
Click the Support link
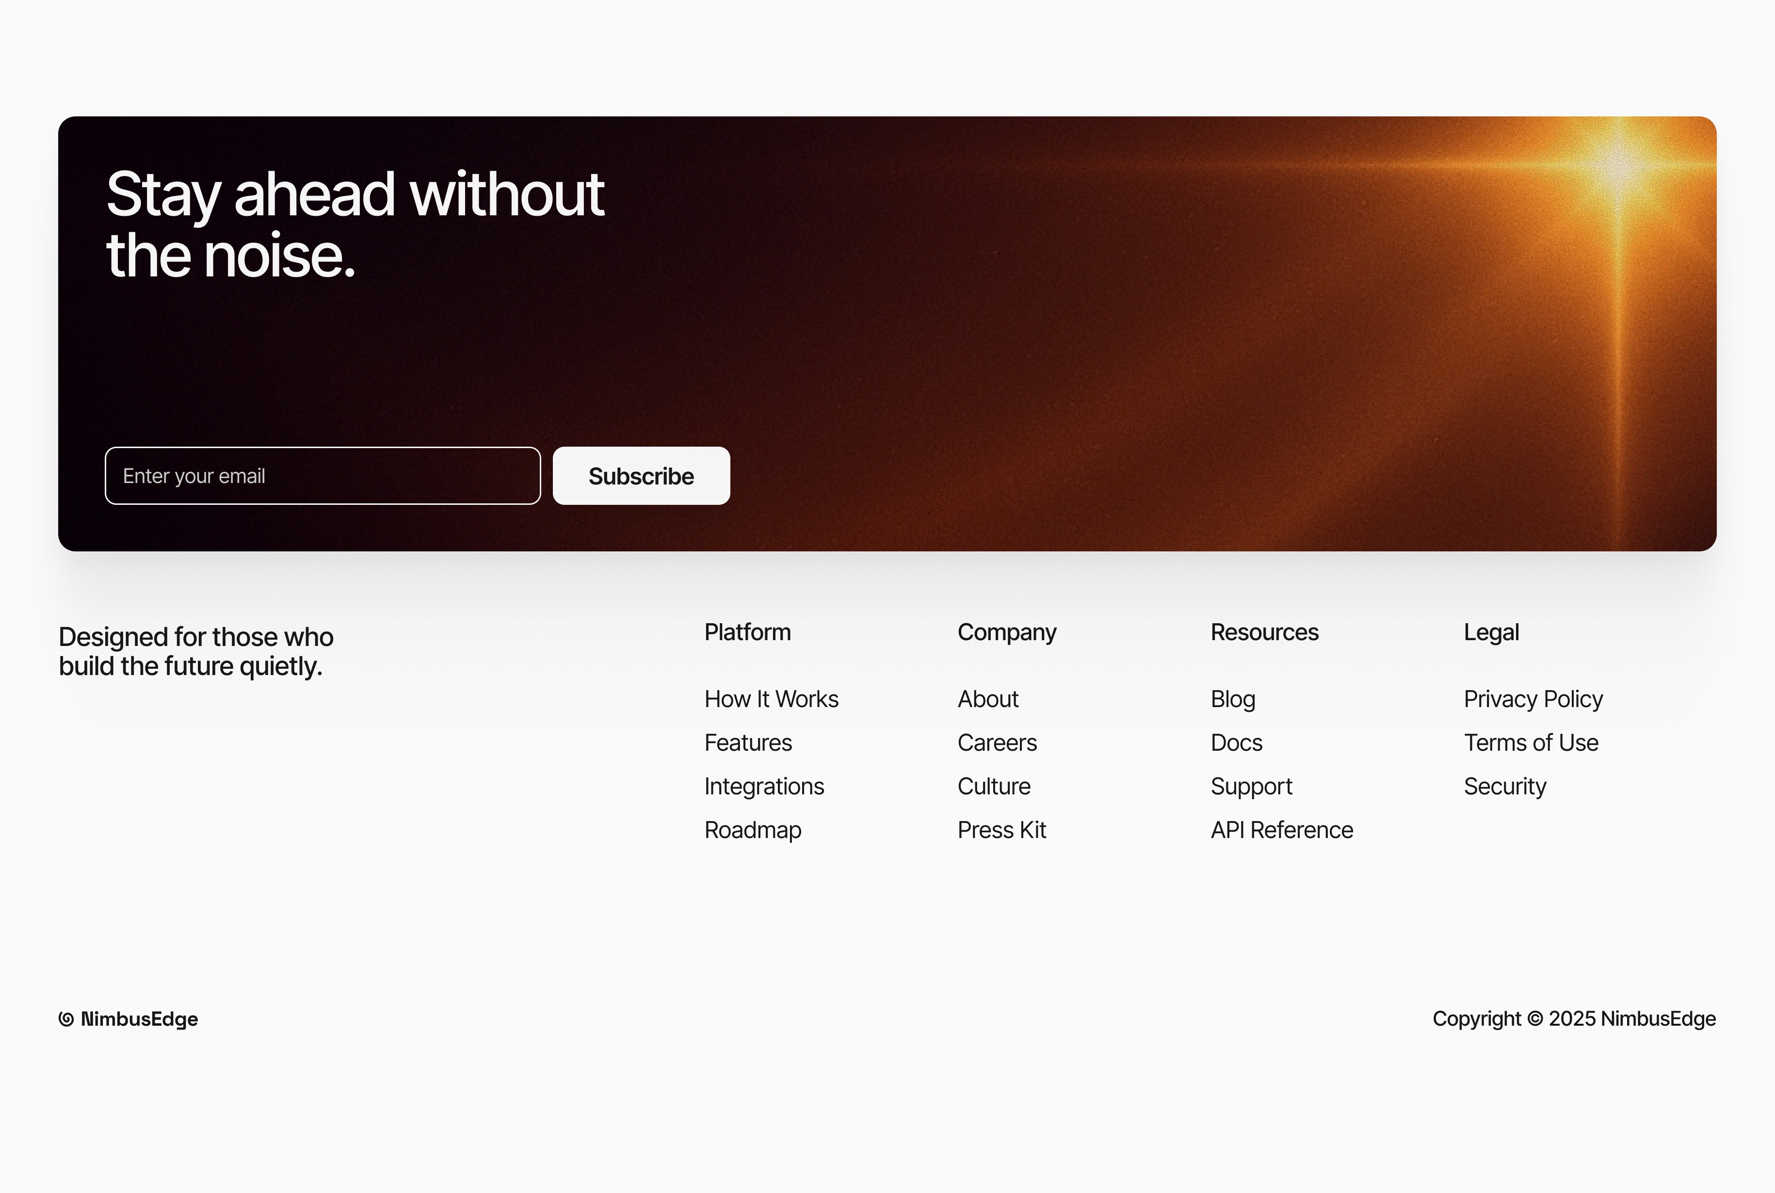(x=1251, y=786)
